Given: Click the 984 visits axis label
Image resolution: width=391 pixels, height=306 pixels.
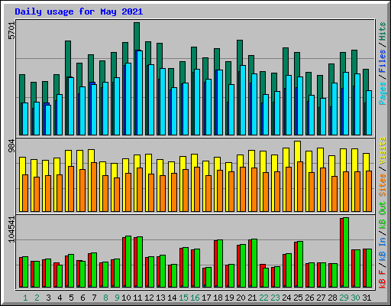Looking at the screenshot, I should click(x=11, y=145).
